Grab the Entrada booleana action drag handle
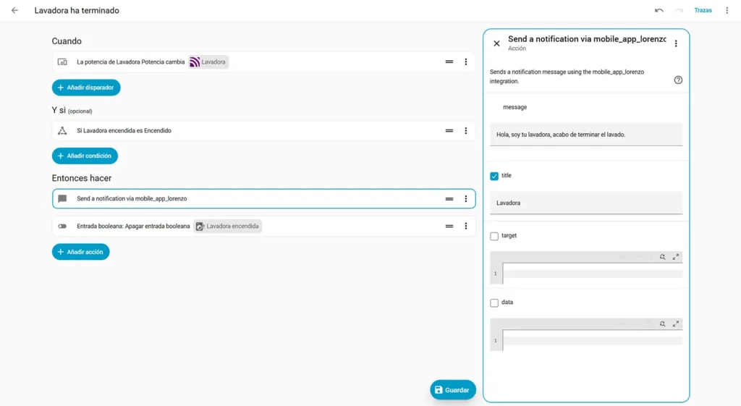Image resolution: width=741 pixels, height=406 pixels. click(449, 227)
